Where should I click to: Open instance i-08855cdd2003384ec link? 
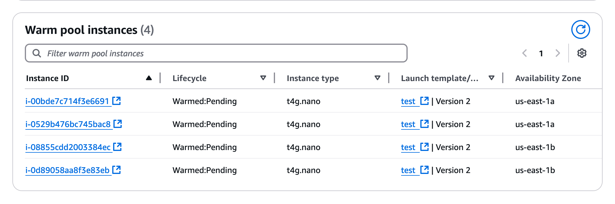click(68, 147)
